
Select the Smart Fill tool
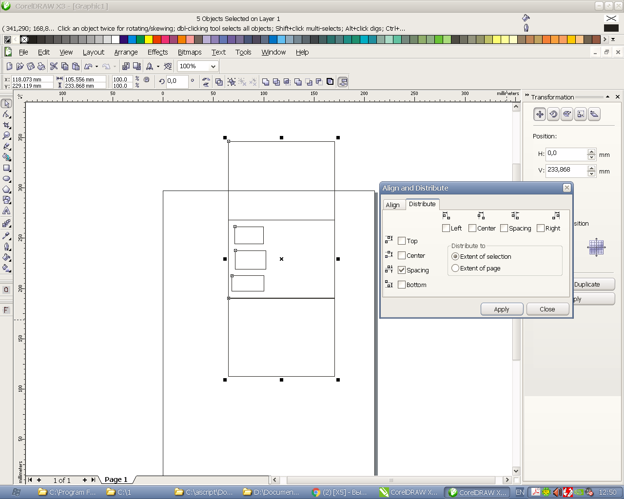click(x=6, y=157)
